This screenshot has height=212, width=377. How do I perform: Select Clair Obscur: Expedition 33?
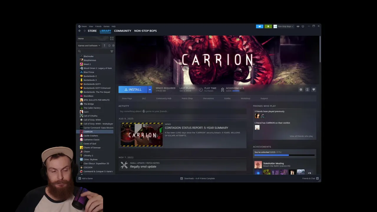[x=96, y=163]
